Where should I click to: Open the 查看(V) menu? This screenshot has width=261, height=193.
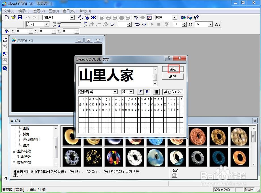[x=39, y=11]
